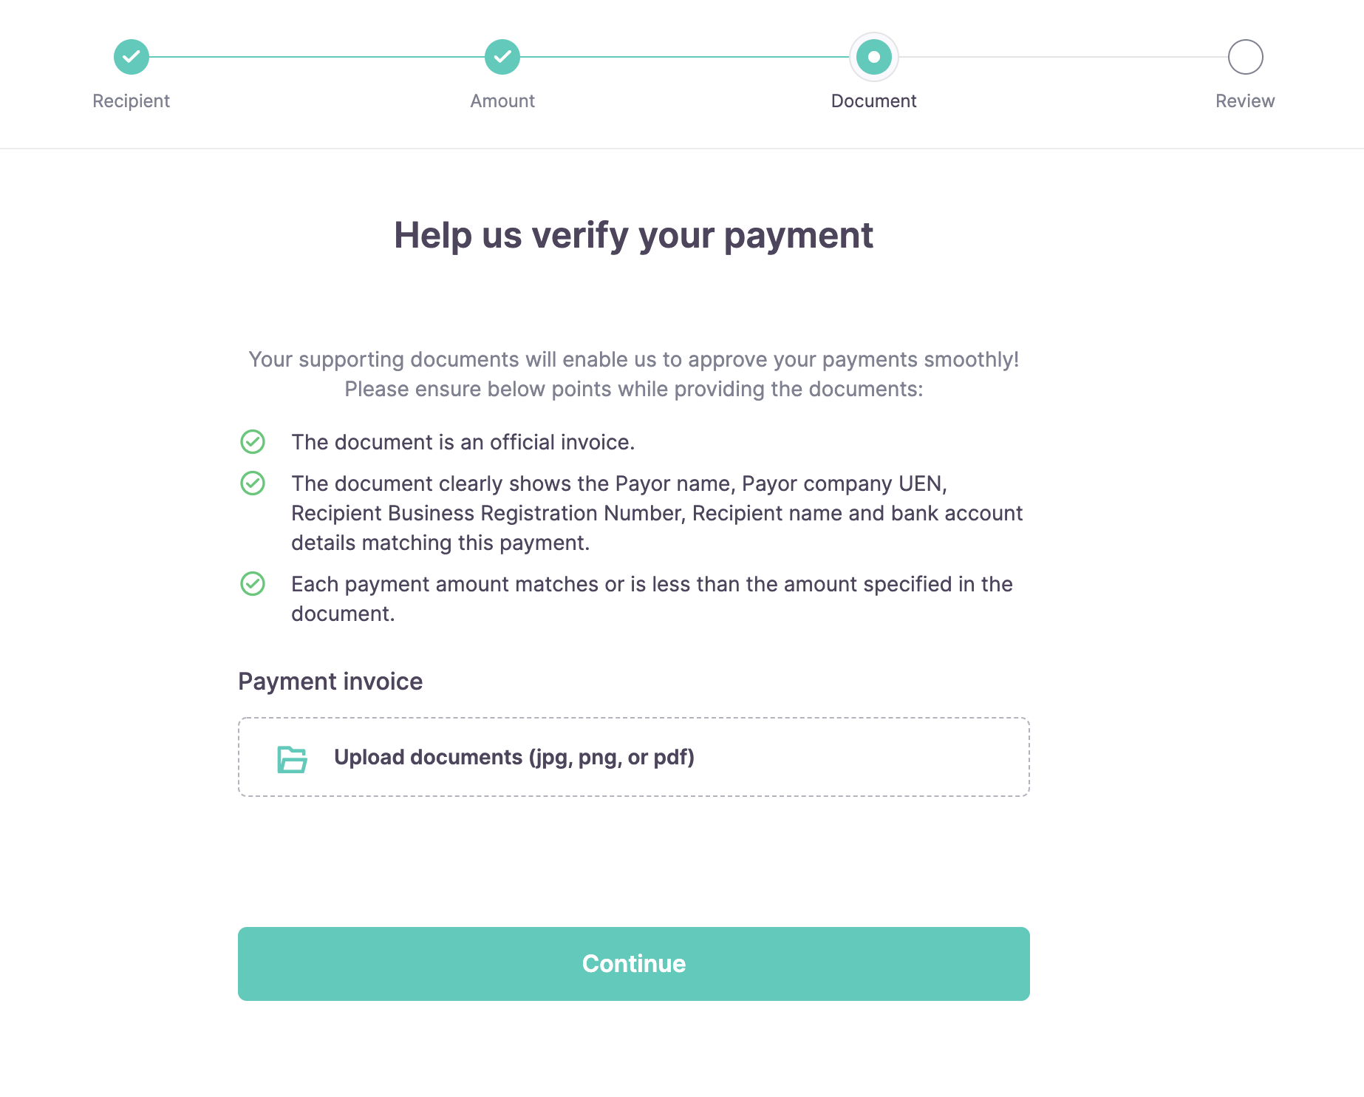Click the Payment invoice section label
Image resolution: width=1364 pixels, height=1097 pixels.
[x=330, y=682]
